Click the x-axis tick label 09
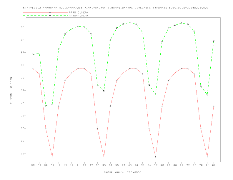 coord(52,165)
